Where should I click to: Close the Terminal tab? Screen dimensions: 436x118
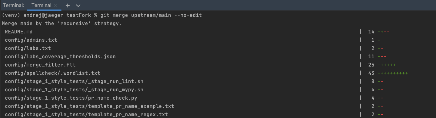pos(56,6)
